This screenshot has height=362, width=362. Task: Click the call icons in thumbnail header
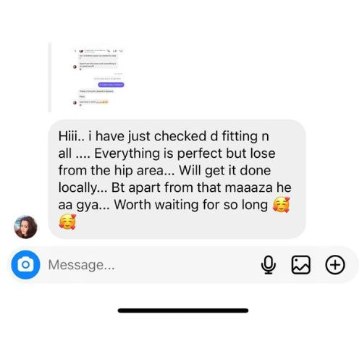tap(115, 51)
